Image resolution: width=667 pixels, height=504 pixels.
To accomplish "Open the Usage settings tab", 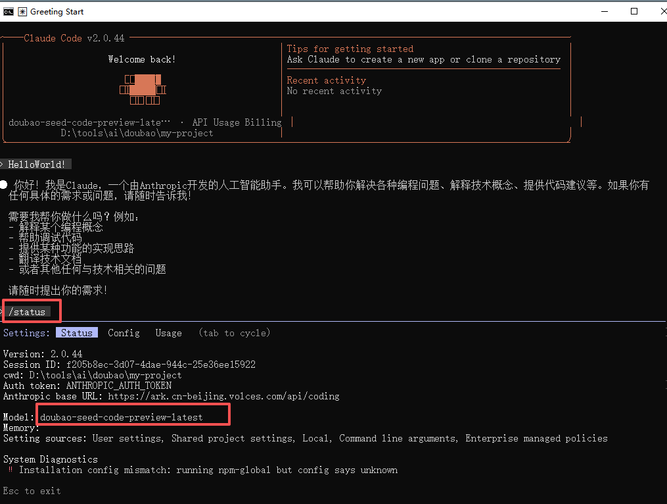I will tap(168, 333).
